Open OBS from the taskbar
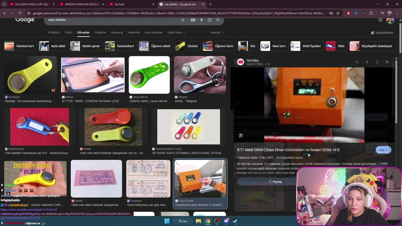Image resolution: width=402 pixels, height=226 pixels. click(x=217, y=221)
